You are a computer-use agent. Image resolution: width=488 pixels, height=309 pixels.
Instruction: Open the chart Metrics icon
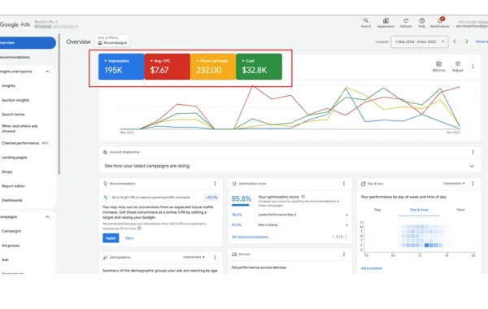click(439, 67)
